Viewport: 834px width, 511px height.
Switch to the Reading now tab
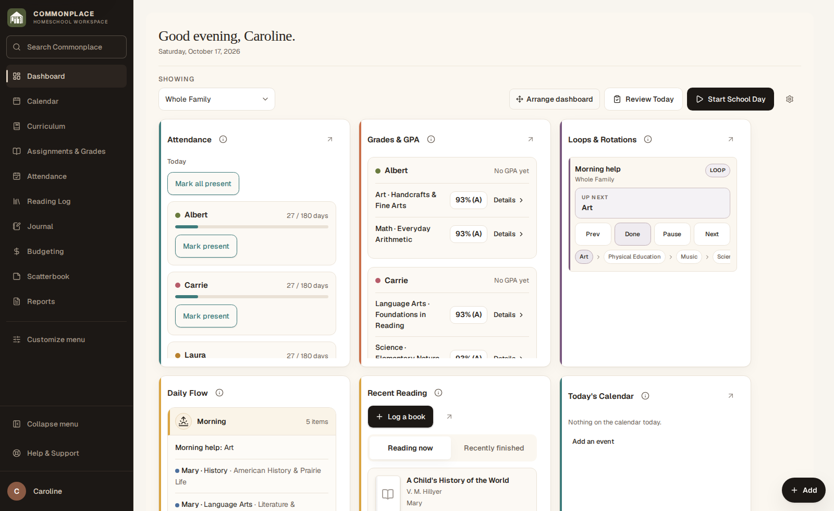(410, 448)
